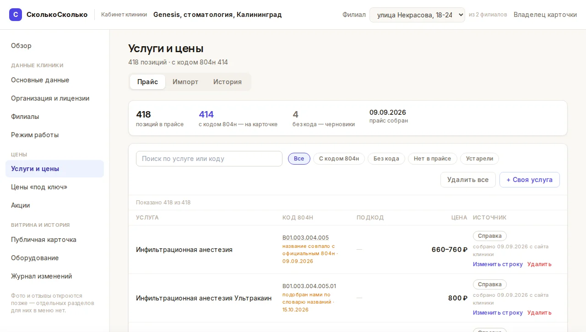Select the Все filter chip
This screenshot has width=586, height=332.
tap(299, 159)
